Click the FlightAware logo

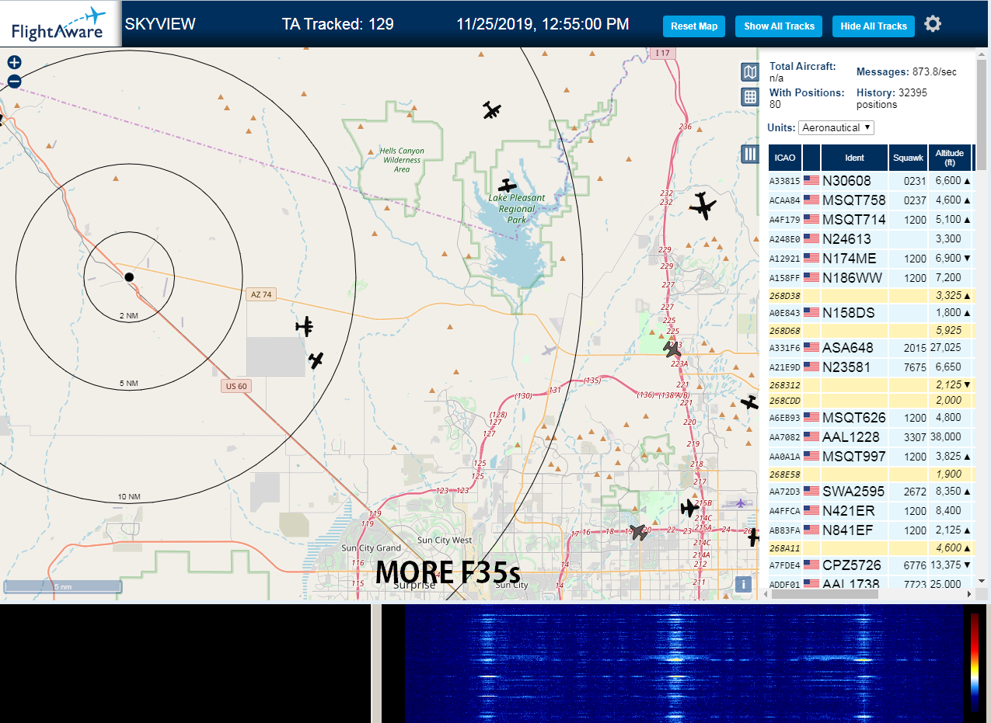click(59, 24)
